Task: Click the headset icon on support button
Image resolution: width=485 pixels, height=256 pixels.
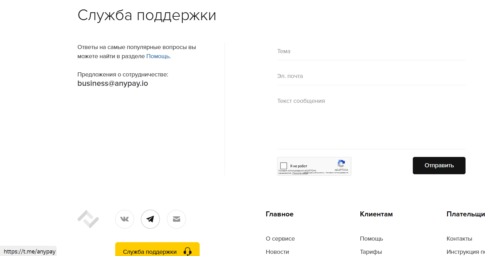Action: 187,252
